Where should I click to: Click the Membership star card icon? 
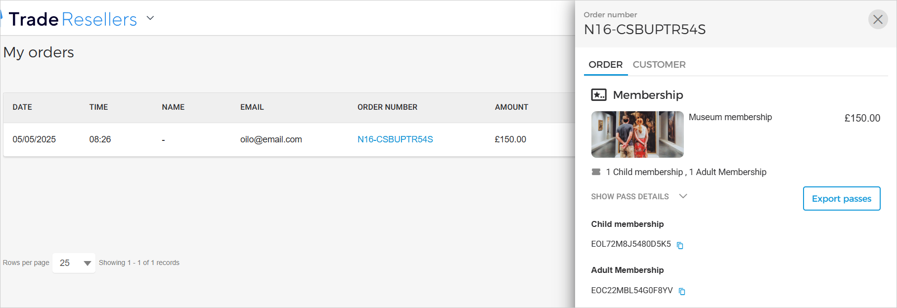pos(599,95)
